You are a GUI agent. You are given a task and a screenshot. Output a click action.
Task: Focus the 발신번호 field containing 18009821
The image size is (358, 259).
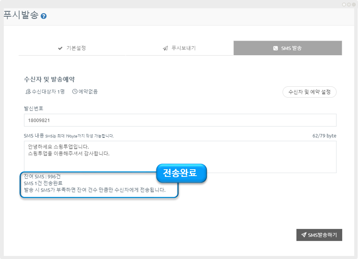coord(180,120)
